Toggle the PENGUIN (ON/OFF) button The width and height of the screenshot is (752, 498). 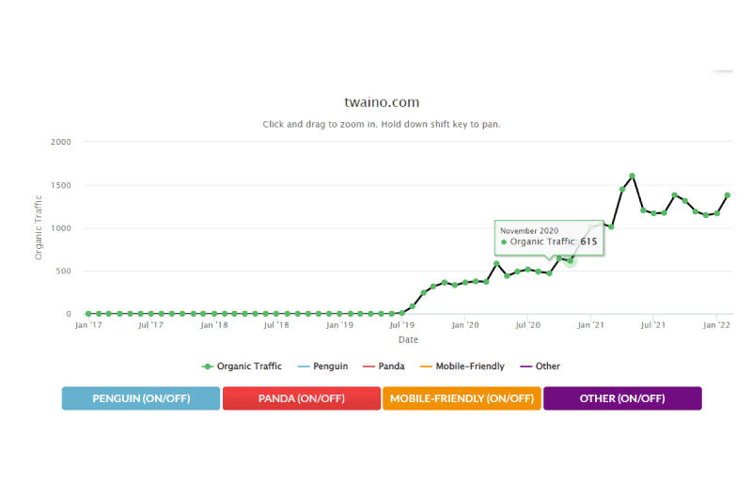click(x=141, y=398)
